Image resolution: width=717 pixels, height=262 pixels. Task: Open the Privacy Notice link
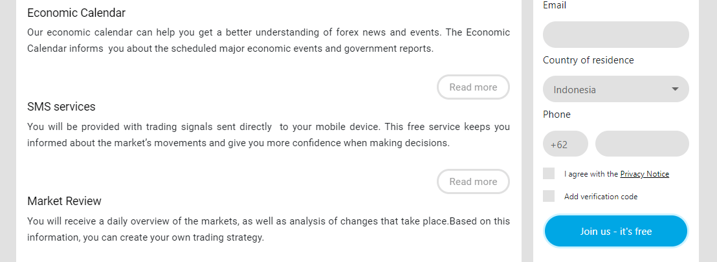645,174
